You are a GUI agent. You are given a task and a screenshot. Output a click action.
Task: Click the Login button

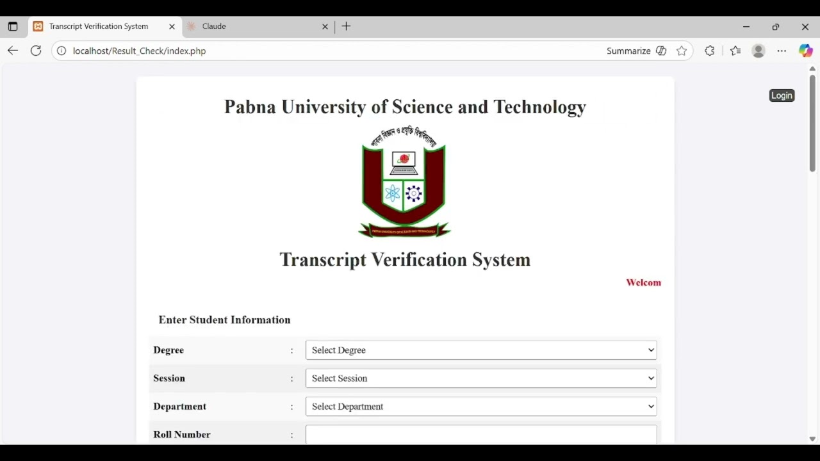pos(782,95)
